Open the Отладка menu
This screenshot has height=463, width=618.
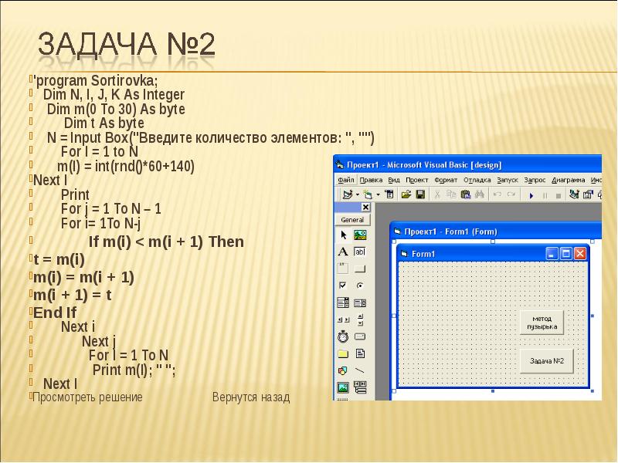(x=477, y=179)
